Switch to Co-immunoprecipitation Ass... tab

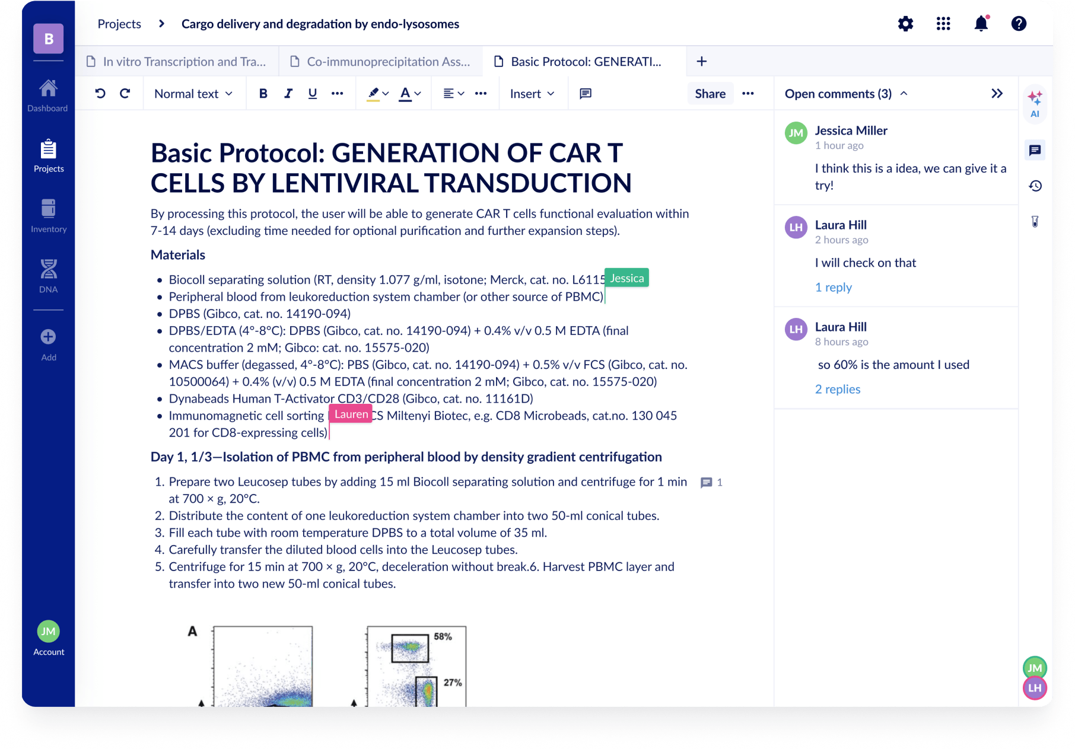[381, 62]
